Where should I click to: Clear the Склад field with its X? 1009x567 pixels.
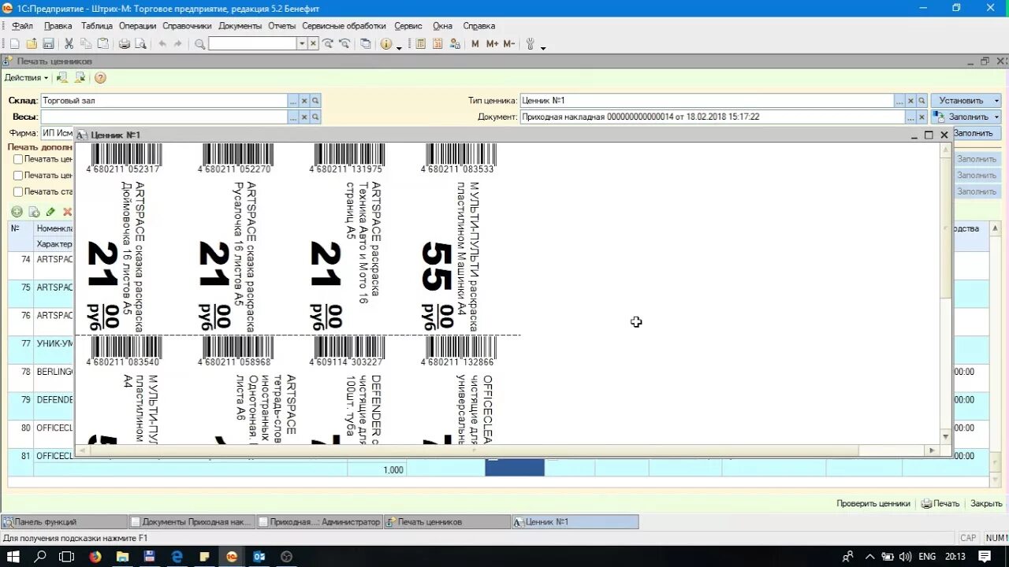[x=304, y=101]
